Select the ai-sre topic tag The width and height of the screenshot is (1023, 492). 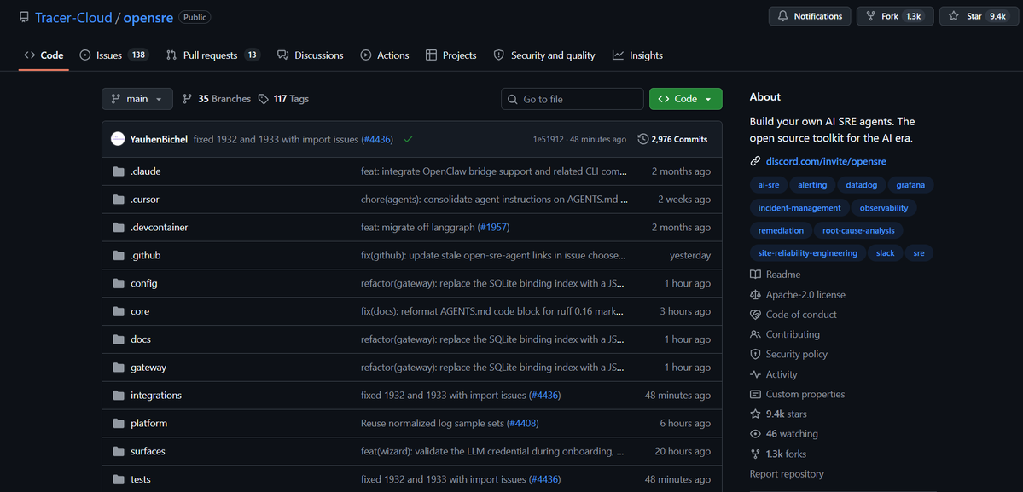pos(769,185)
